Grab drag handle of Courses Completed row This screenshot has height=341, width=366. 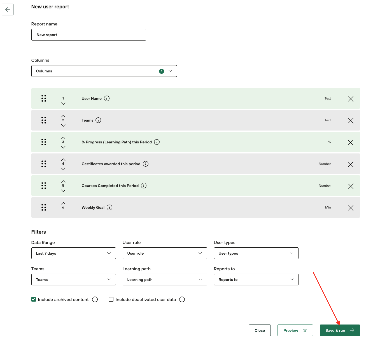tap(44, 186)
